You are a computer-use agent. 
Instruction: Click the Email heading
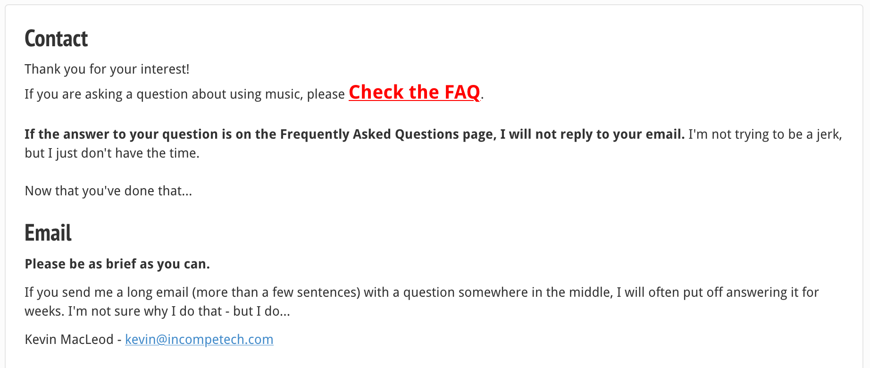pyautogui.click(x=48, y=233)
